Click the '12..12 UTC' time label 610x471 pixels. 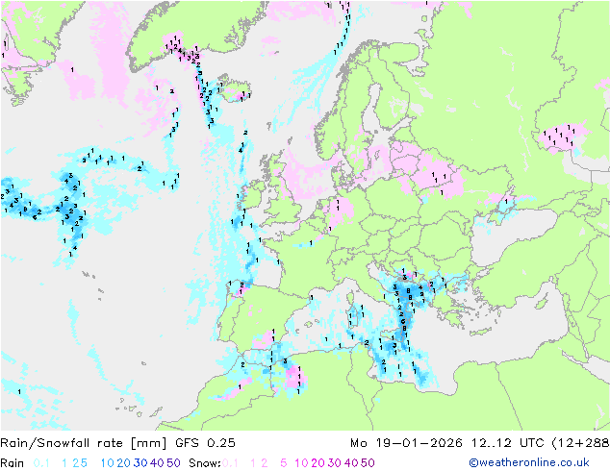[x=508, y=443]
